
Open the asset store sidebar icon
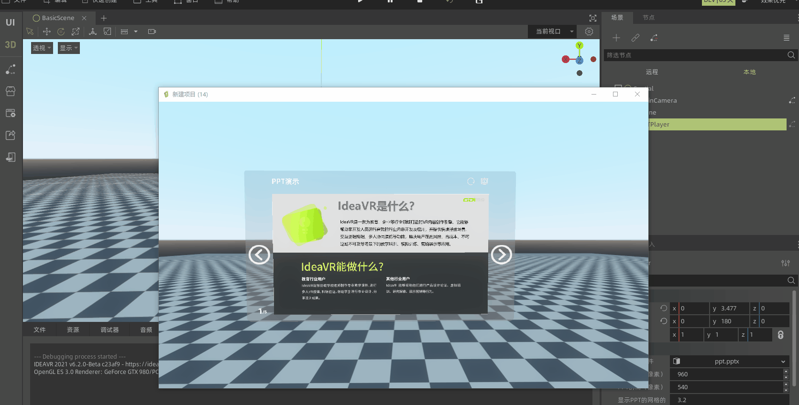(x=11, y=91)
